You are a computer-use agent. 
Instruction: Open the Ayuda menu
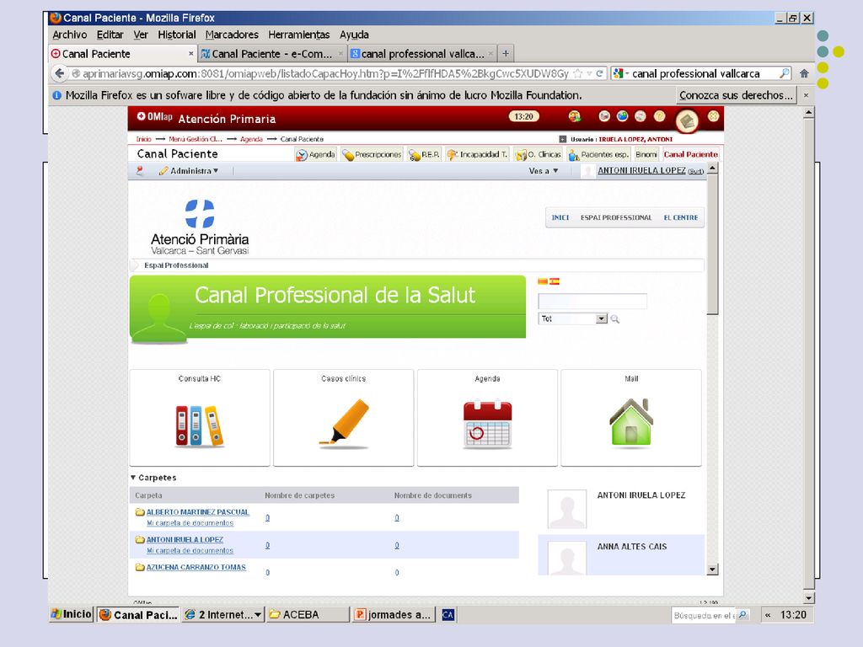(x=354, y=35)
